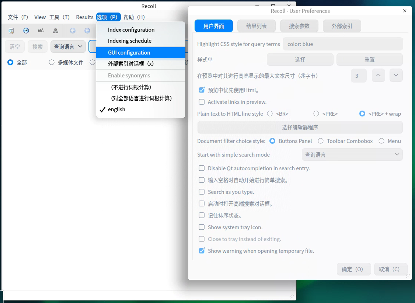Click 搜索 button in Recoll window
The image size is (415, 303).
[38, 47]
